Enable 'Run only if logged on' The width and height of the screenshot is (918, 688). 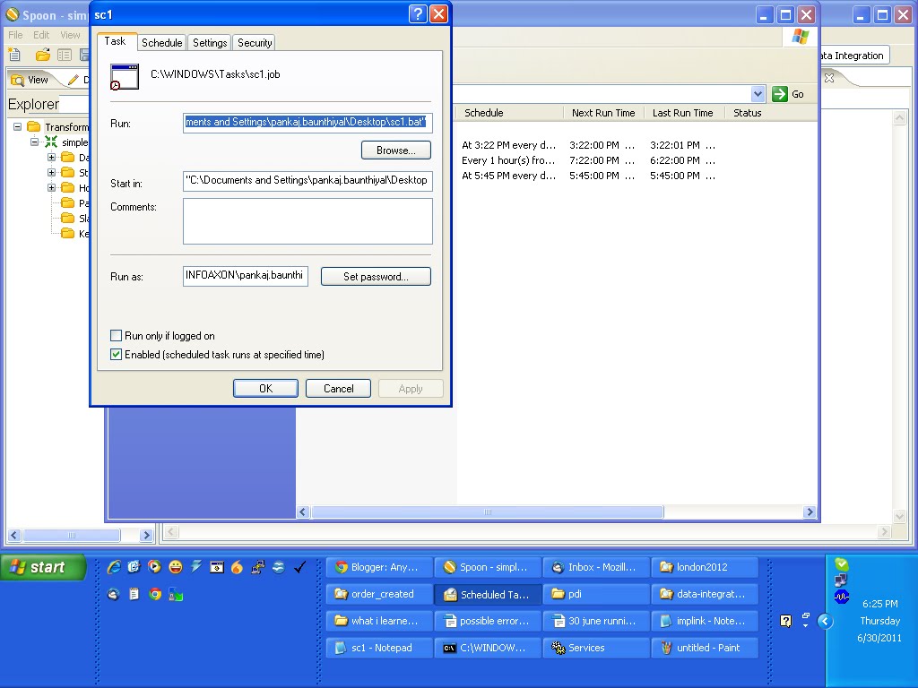point(117,335)
